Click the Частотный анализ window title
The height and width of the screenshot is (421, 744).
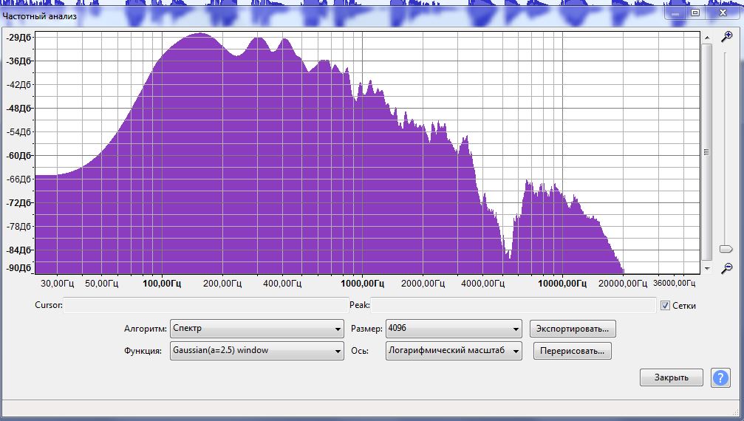point(39,16)
